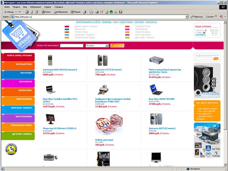Open the ИНФОРМАЦИЯ О САЙТЕ link
Screen dimensions: 228x171
click(x=88, y=22)
